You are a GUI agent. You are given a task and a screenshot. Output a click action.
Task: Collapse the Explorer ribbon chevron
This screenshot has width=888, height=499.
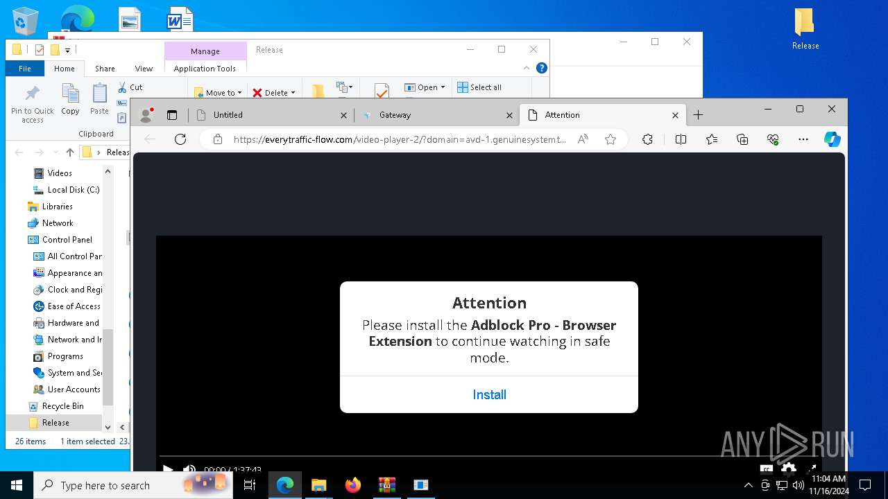(x=527, y=68)
